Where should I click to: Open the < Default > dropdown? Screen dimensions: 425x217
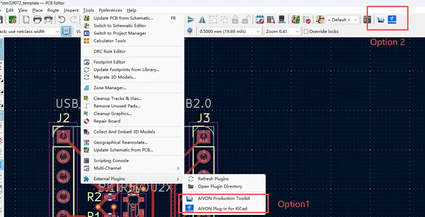click(x=342, y=20)
